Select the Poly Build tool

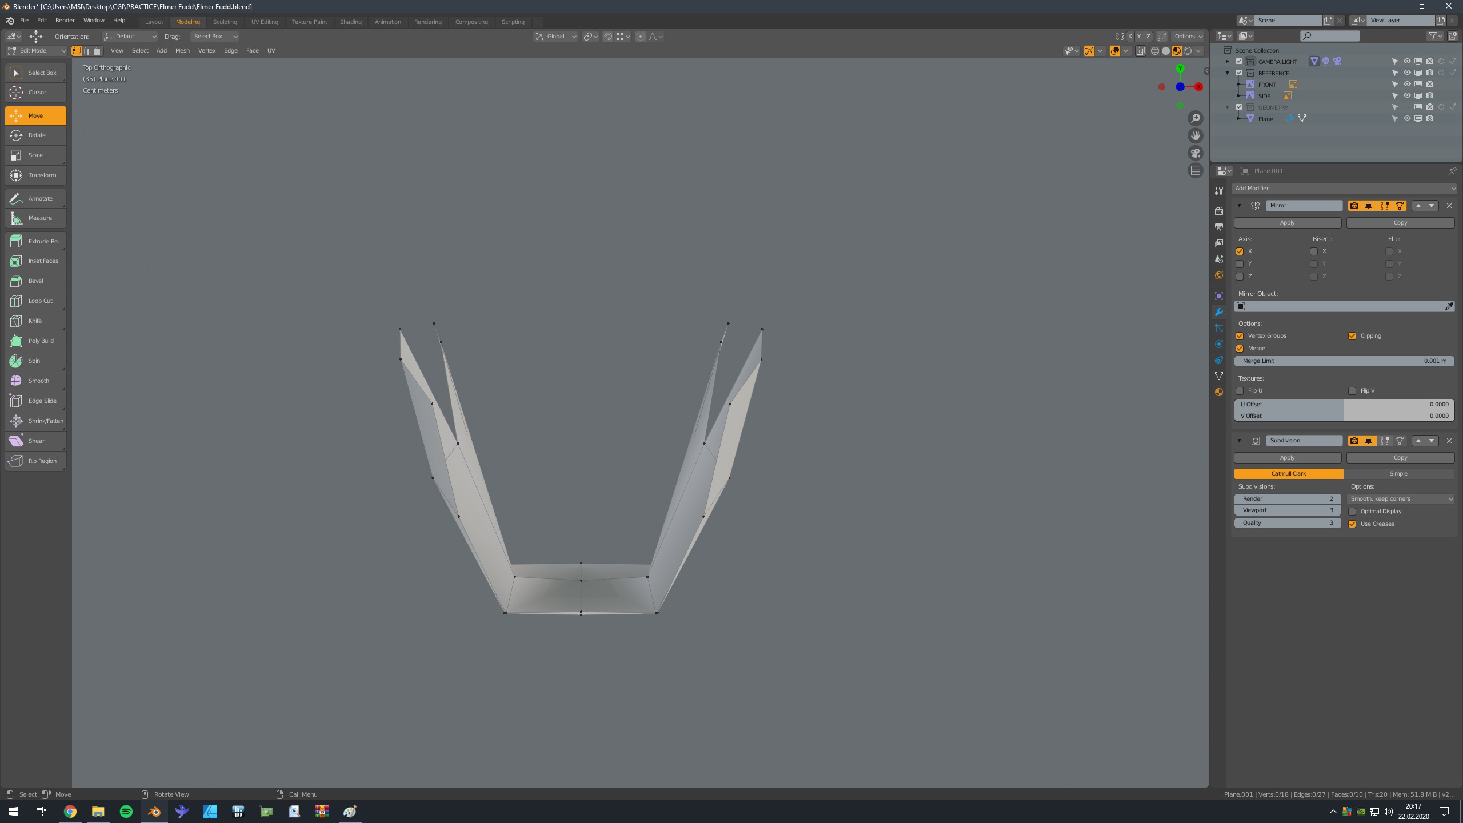35,341
